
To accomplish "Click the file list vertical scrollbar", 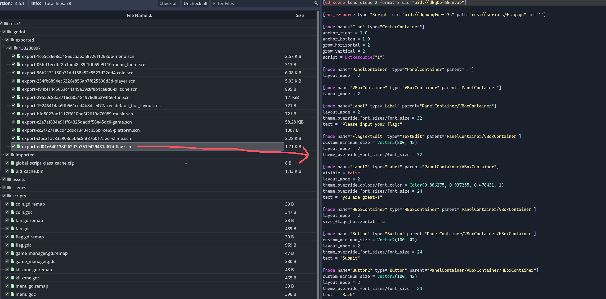I will click(318, 153).
